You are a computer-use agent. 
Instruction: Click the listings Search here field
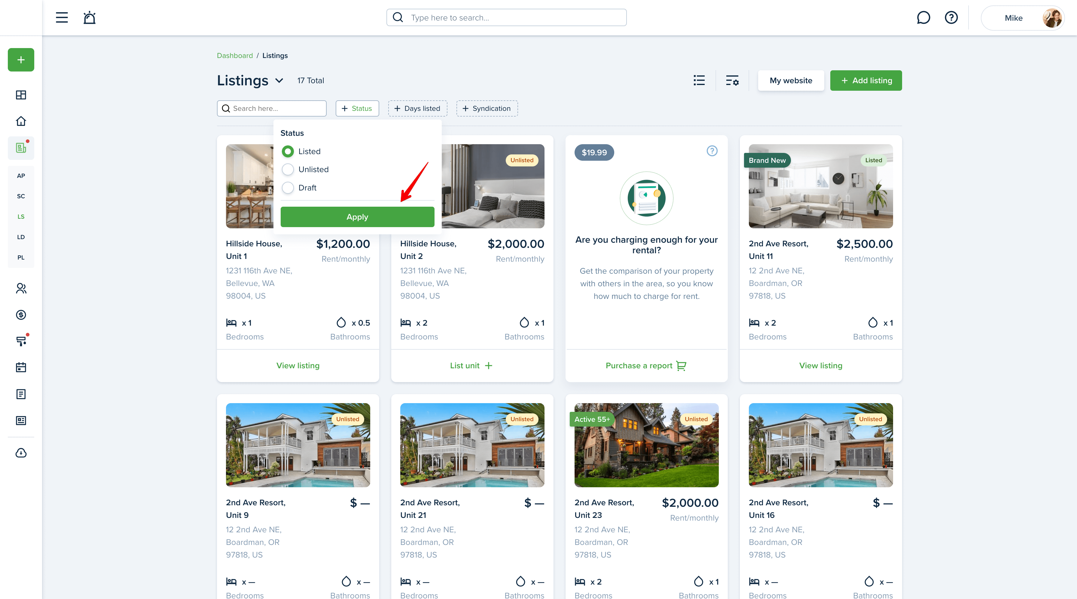click(x=271, y=108)
